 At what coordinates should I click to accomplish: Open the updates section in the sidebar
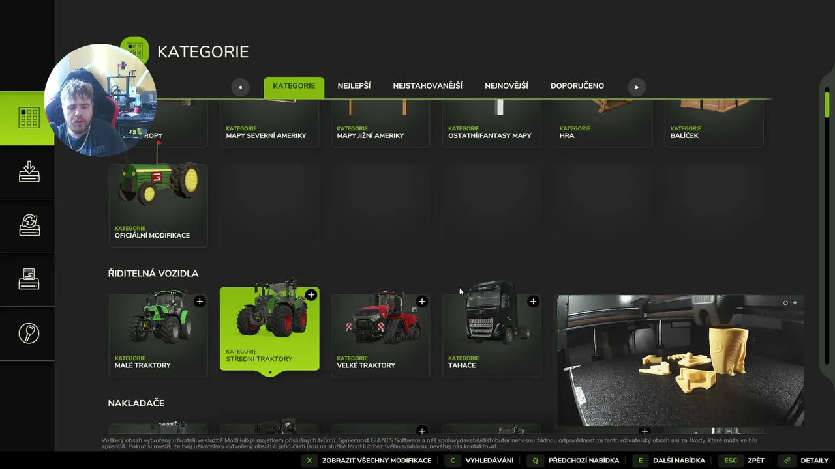tap(27, 226)
